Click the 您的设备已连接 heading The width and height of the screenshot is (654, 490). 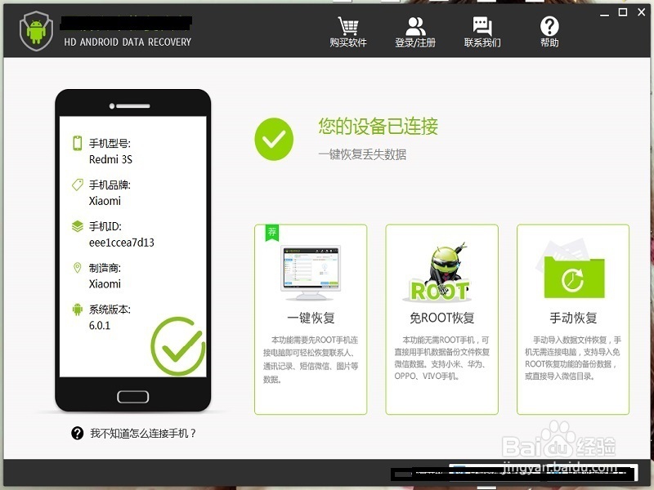pyautogui.click(x=379, y=126)
